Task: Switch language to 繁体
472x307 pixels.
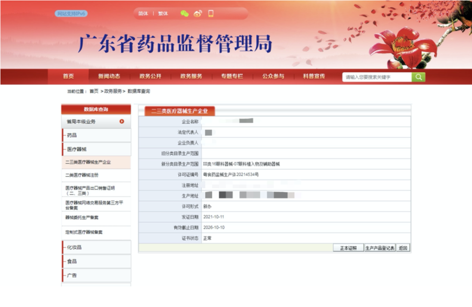Action: [163, 14]
